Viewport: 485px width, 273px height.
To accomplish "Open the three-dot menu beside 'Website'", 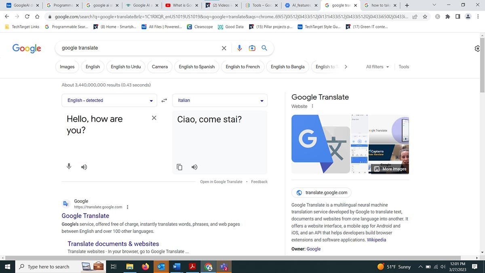I will pos(312,106).
